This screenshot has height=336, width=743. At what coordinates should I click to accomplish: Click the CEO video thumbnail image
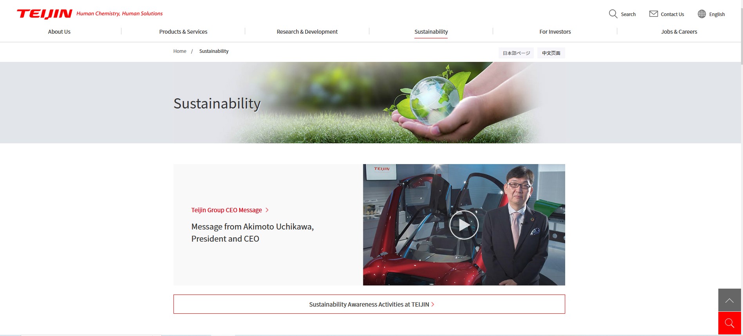coord(464,225)
